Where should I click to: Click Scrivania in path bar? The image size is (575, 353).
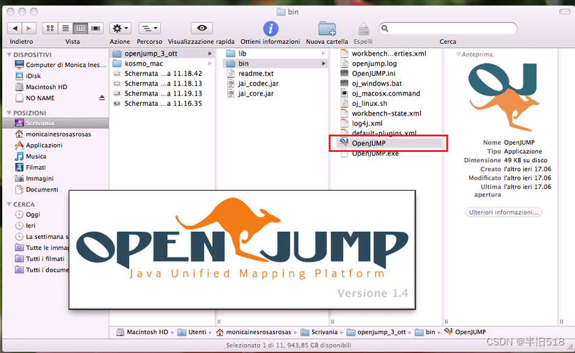(319, 332)
